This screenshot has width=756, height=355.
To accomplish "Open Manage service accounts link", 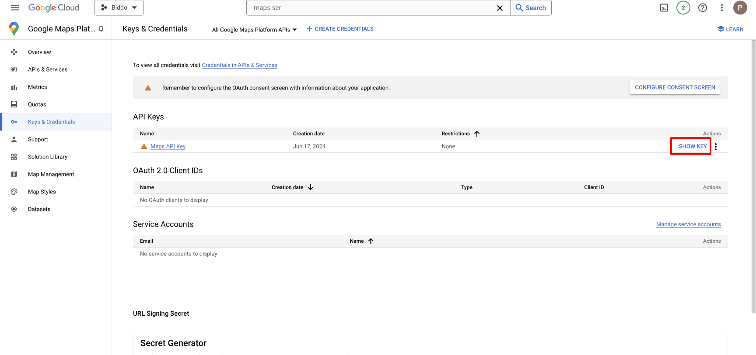I will click(689, 224).
